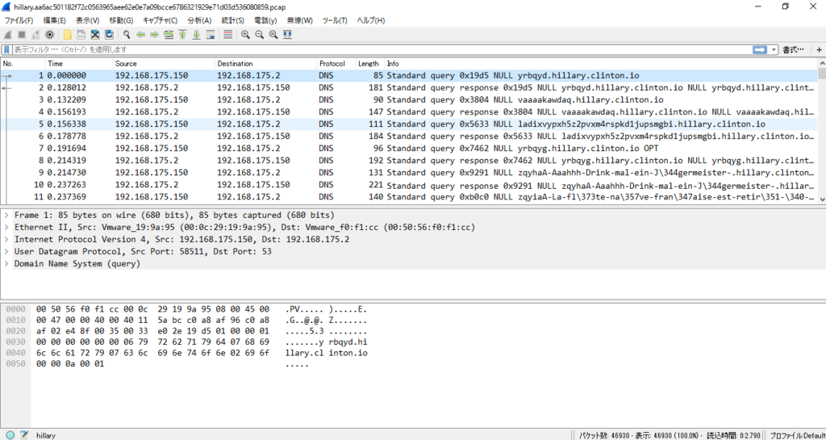The height and width of the screenshot is (440, 826).
Task: Add a filter button with plus icon
Action: (820, 49)
